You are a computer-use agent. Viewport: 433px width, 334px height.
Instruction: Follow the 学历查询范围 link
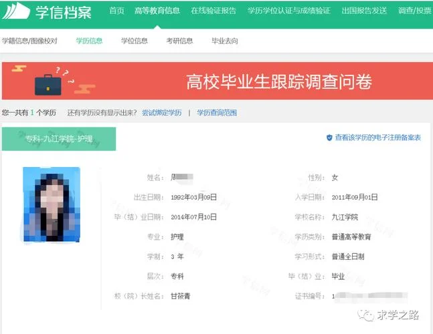[217, 113]
